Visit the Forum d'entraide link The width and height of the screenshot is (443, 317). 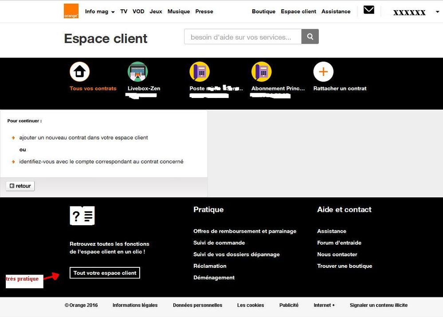(x=339, y=243)
